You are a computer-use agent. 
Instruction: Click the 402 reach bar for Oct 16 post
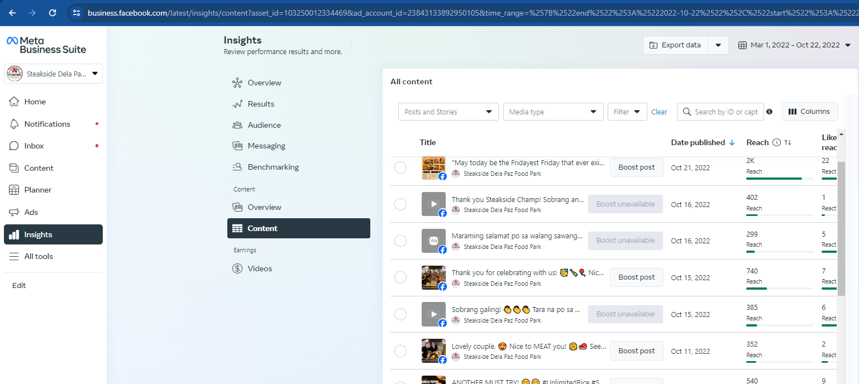[780, 215]
